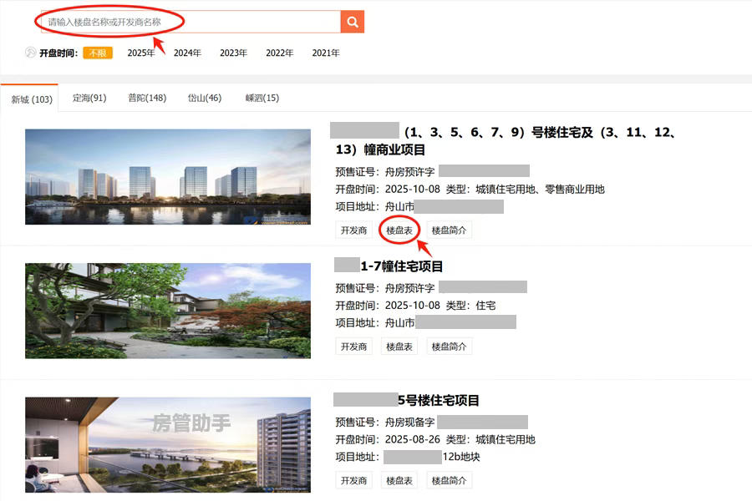Filter listings by 2021年 opening year
This screenshot has height=501, width=752.
[x=325, y=52]
